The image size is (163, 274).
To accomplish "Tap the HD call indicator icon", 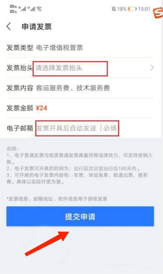I will (x=13, y=9).
